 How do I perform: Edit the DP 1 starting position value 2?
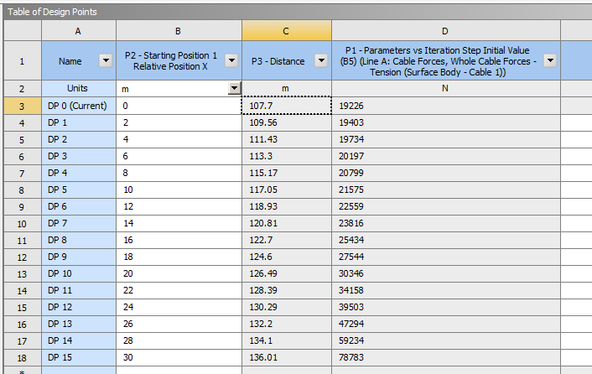pos(179,122)
